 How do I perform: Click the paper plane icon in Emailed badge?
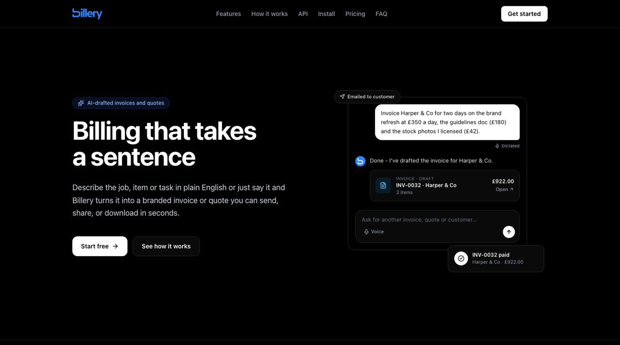(342, 97)
